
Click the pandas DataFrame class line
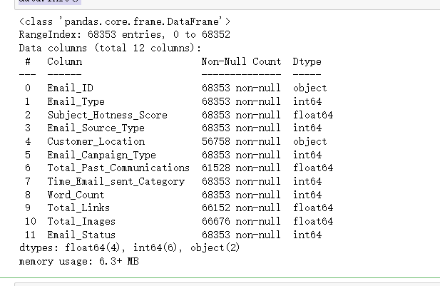tap(125, 22)
